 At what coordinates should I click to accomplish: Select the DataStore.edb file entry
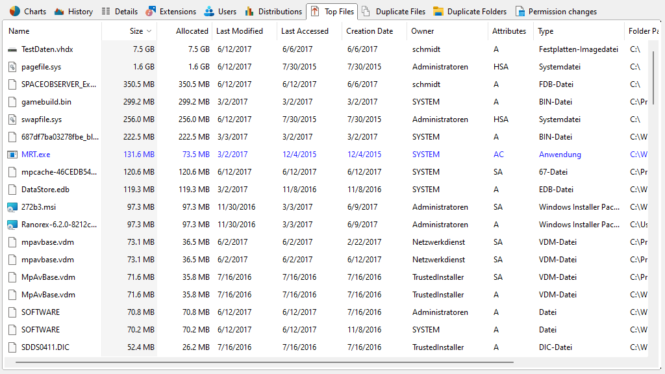click(x=45, y=190)
